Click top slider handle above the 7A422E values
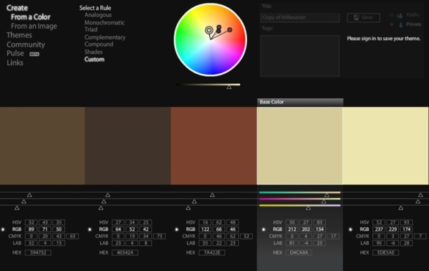This screenshot has width=429, height=271. (x=212, y=195)
